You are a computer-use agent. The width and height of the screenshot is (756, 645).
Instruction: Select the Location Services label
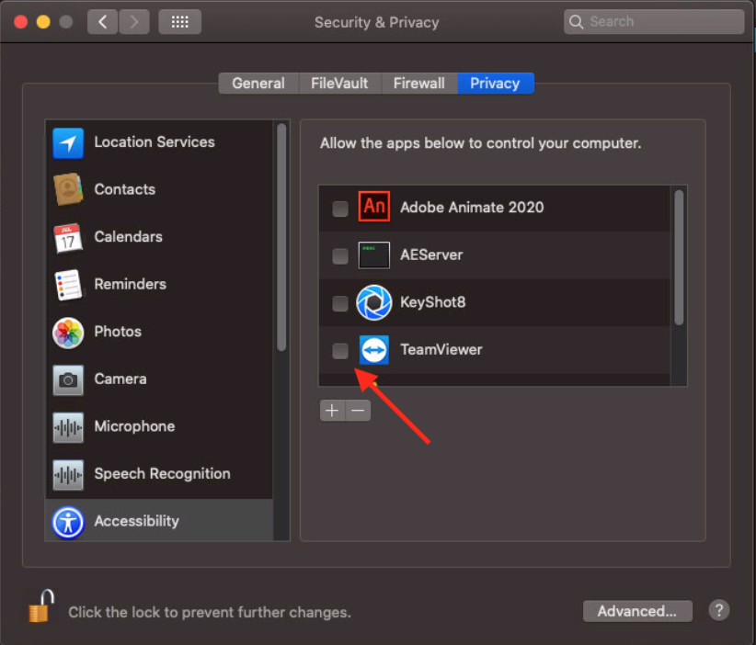(x=155, y=142)
